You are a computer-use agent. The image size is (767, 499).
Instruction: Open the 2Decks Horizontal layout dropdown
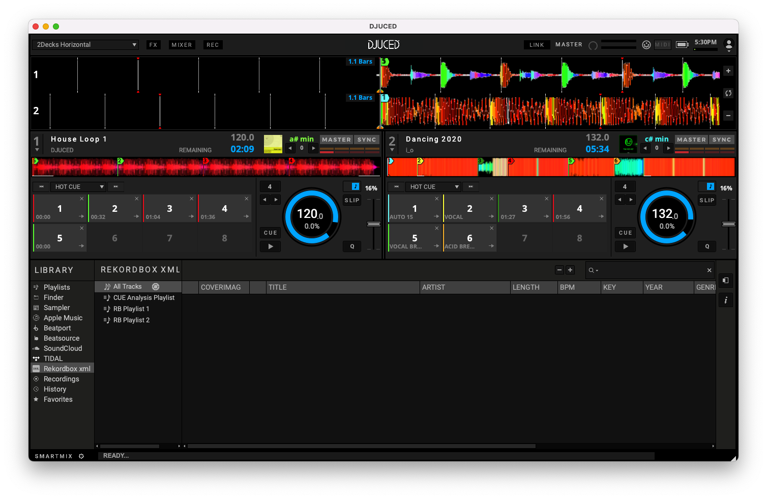[x=85, y=45]
